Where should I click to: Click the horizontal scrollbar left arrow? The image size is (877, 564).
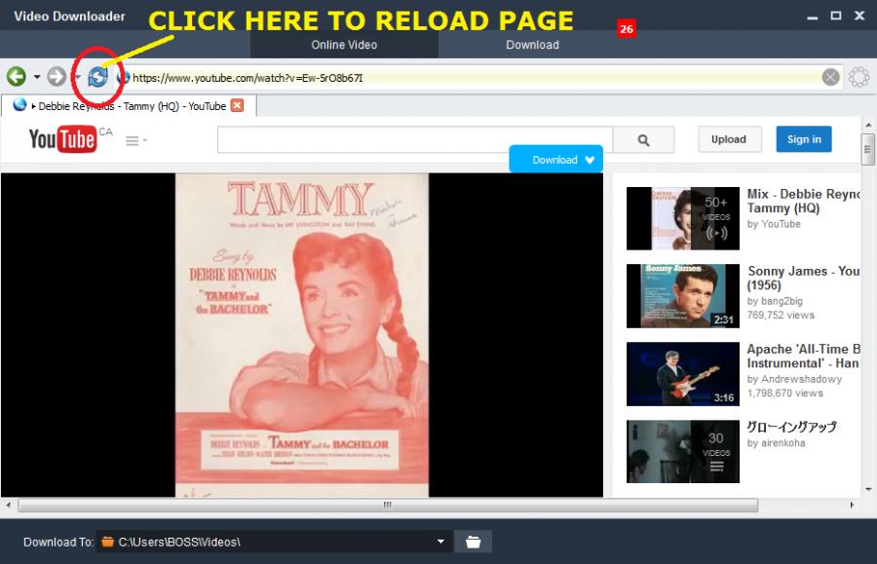click(8, 506)
